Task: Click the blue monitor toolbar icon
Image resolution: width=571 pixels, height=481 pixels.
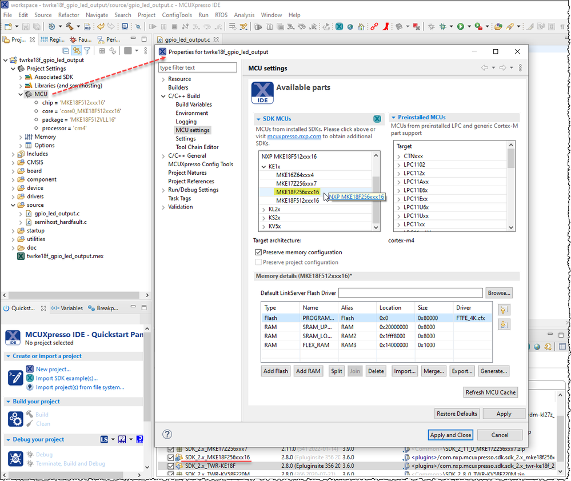Action: coord(125,26)
